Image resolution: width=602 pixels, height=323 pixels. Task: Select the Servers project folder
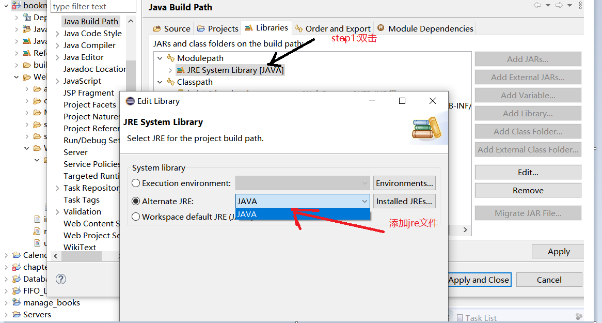click(37, 315)
